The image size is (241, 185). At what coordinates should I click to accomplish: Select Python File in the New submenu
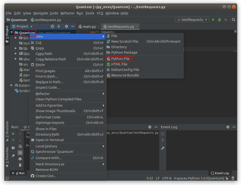tap(120, 58)
